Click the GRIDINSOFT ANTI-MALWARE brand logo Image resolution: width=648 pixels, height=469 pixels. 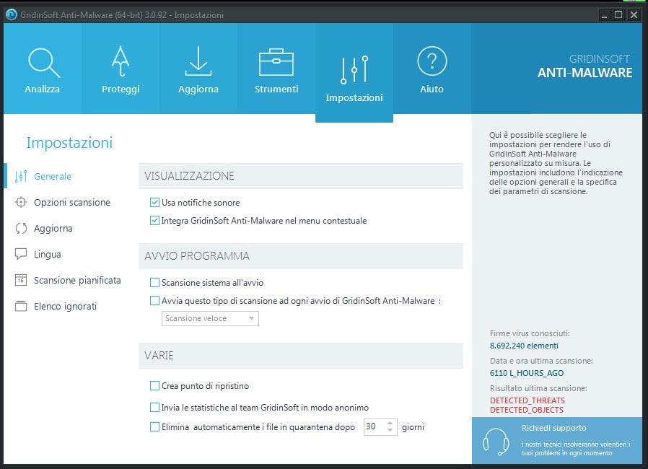pos(584,66)
